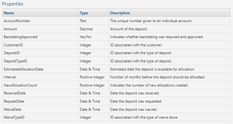Click description about backdating required and approved

click(157, 37)
